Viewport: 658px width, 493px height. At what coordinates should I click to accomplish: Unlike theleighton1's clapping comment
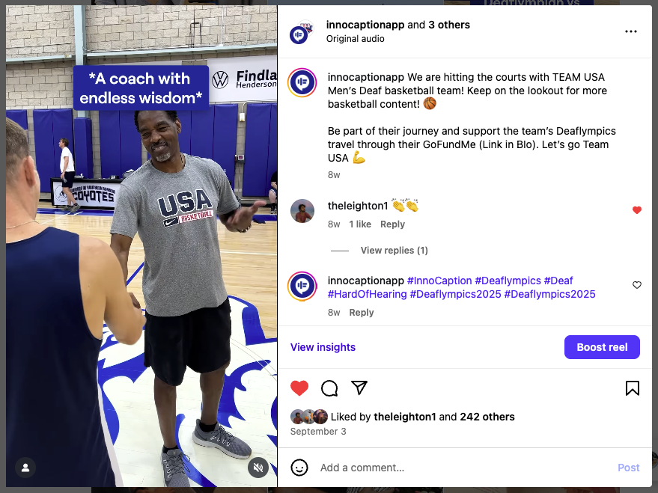pyautogui.click(x=637, y=210)
